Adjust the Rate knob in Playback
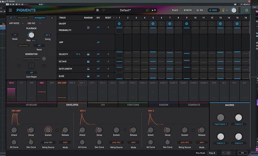 (x=31, y=35)
